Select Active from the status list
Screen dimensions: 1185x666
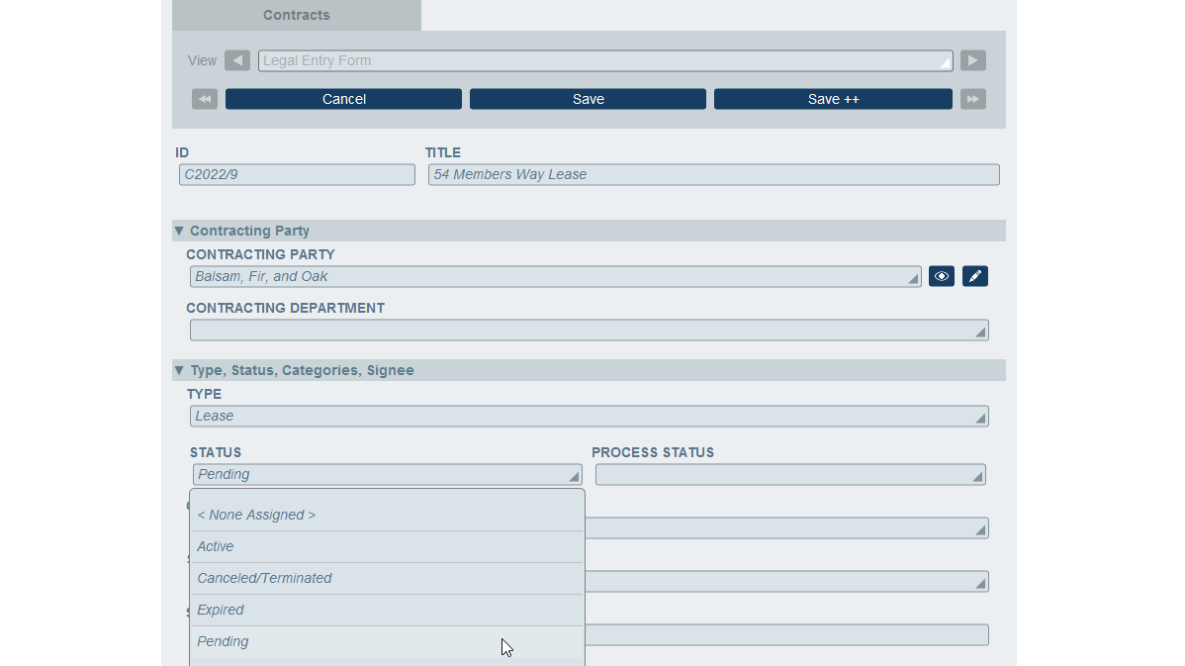(x=215, y=546)
